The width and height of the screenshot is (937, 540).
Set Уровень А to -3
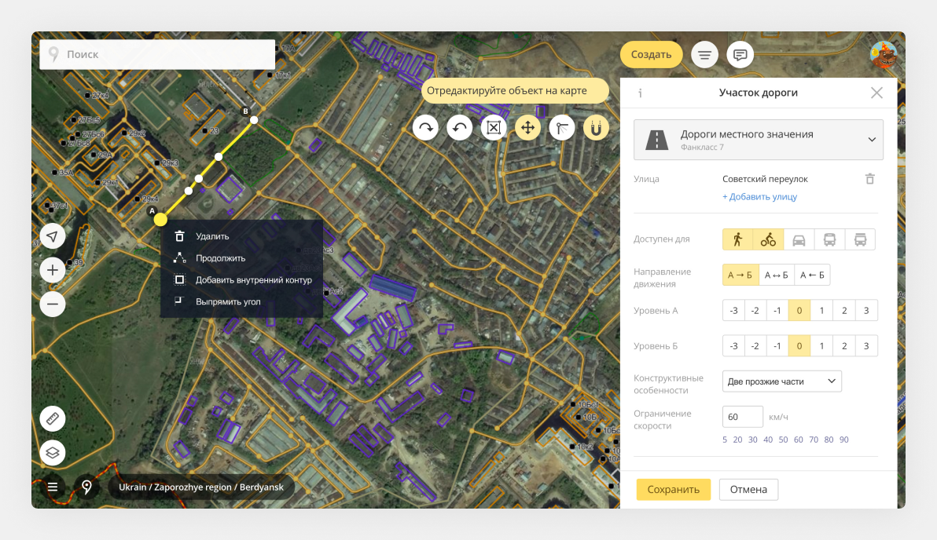tap(734, 310)
